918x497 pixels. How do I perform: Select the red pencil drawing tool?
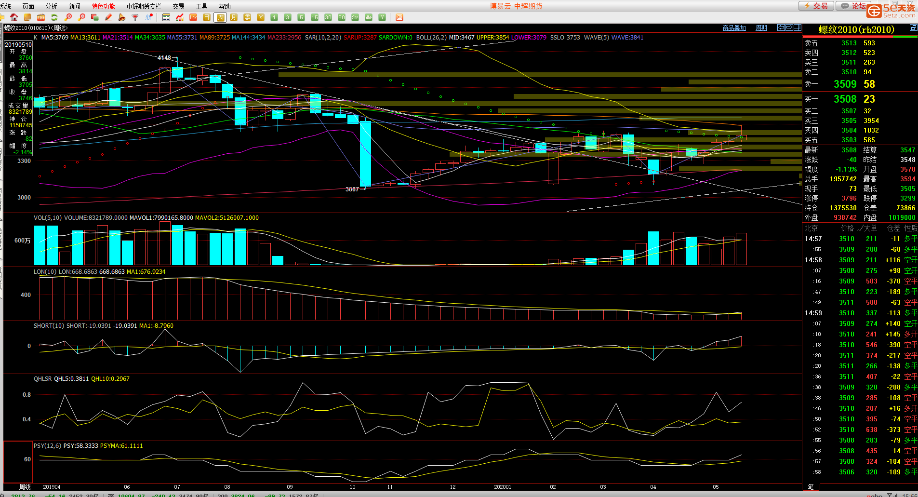[x=108, y=17]
